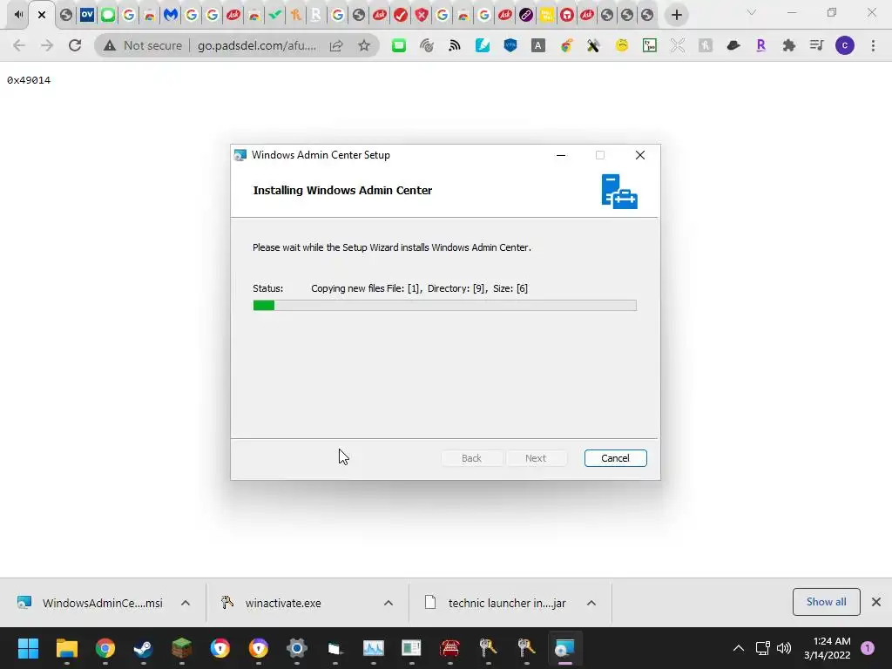Open the red phone taskbar app

coord(450,648)
